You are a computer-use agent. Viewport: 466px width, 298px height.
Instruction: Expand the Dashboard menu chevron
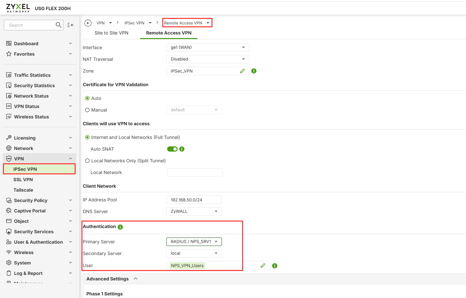70,44
